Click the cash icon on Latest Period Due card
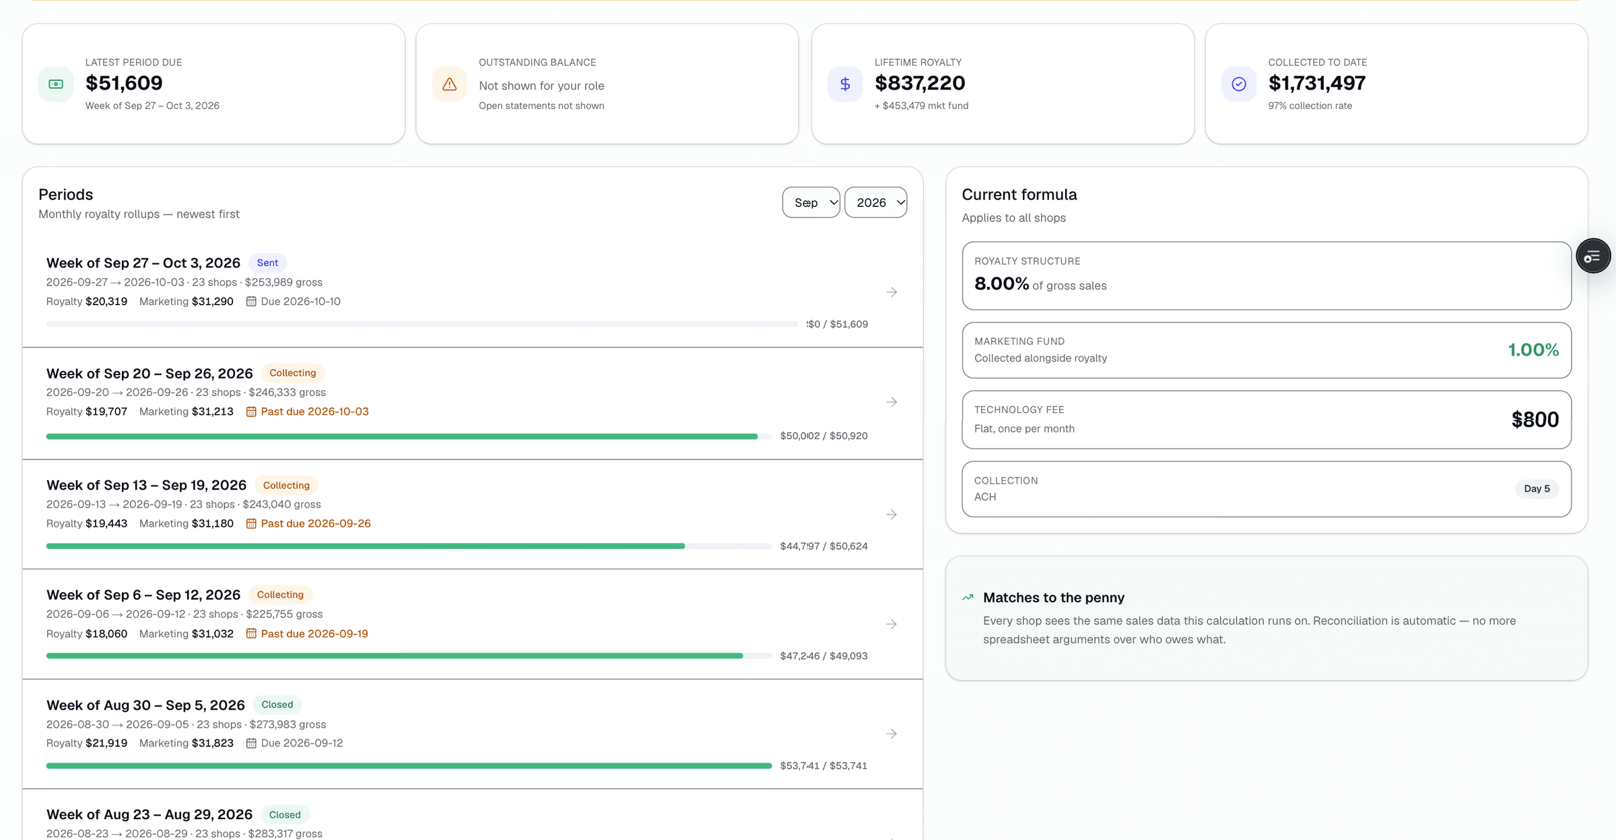 [x=56, y=84]
